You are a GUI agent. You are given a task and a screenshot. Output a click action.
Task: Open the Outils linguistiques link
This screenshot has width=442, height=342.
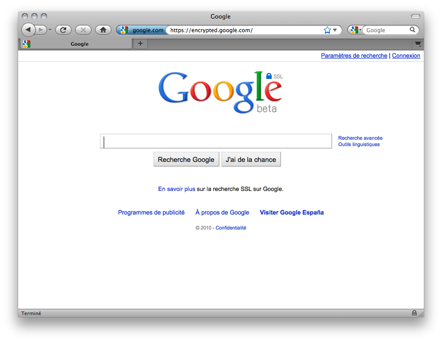click(x=359, y=145)
